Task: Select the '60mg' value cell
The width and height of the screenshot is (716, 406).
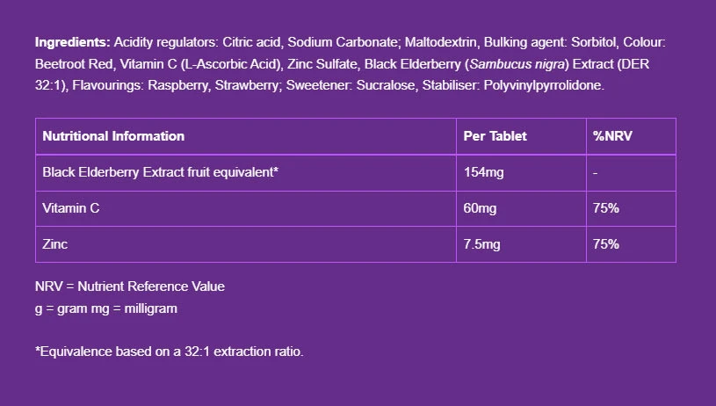Action: tap(481, 208)
